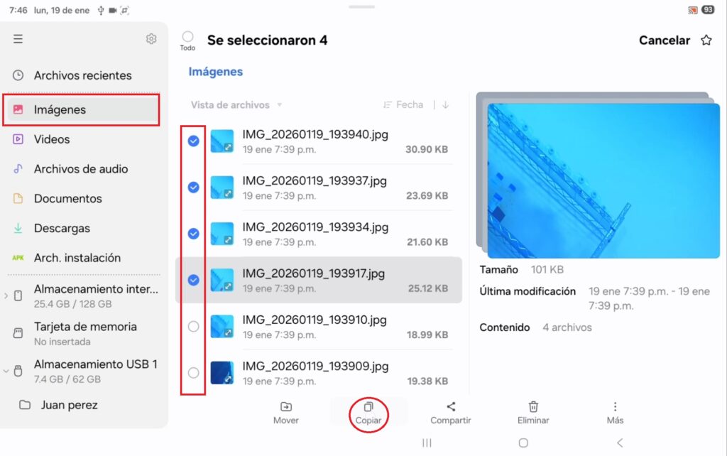
Task: Expand the Almacenamiento interno tree arrow
Action: pyautogui.click(x=6, y=295)
